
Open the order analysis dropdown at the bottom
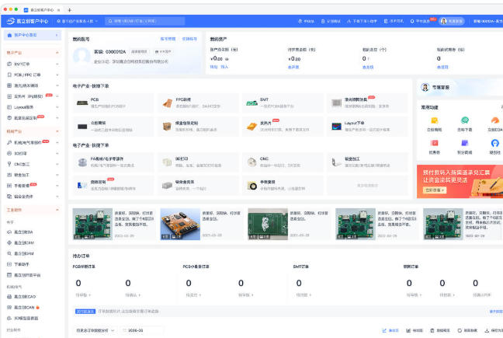(95, 330)
